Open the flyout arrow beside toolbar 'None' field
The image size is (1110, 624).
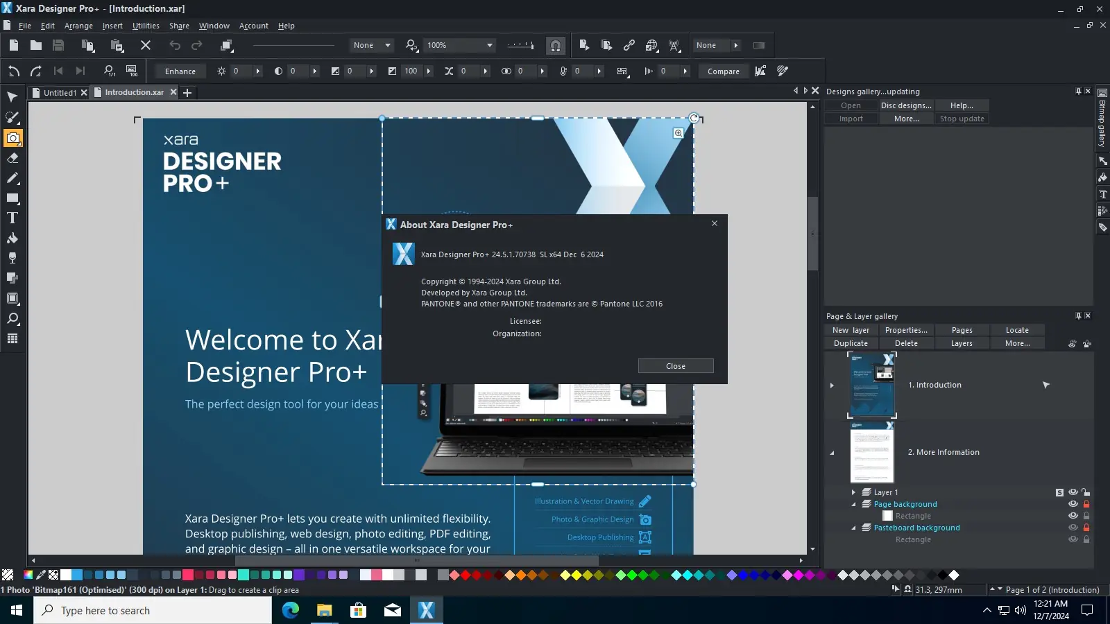click(736, 45)
